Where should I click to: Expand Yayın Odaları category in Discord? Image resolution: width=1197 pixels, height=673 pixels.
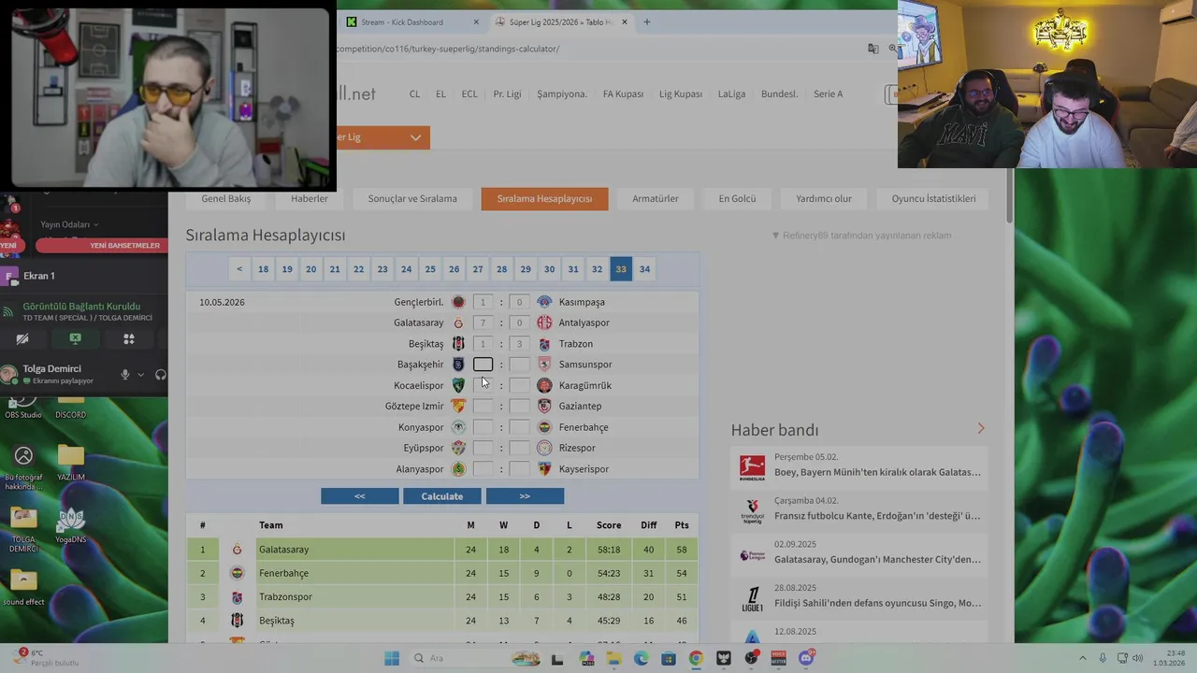(x=69, y=224)
